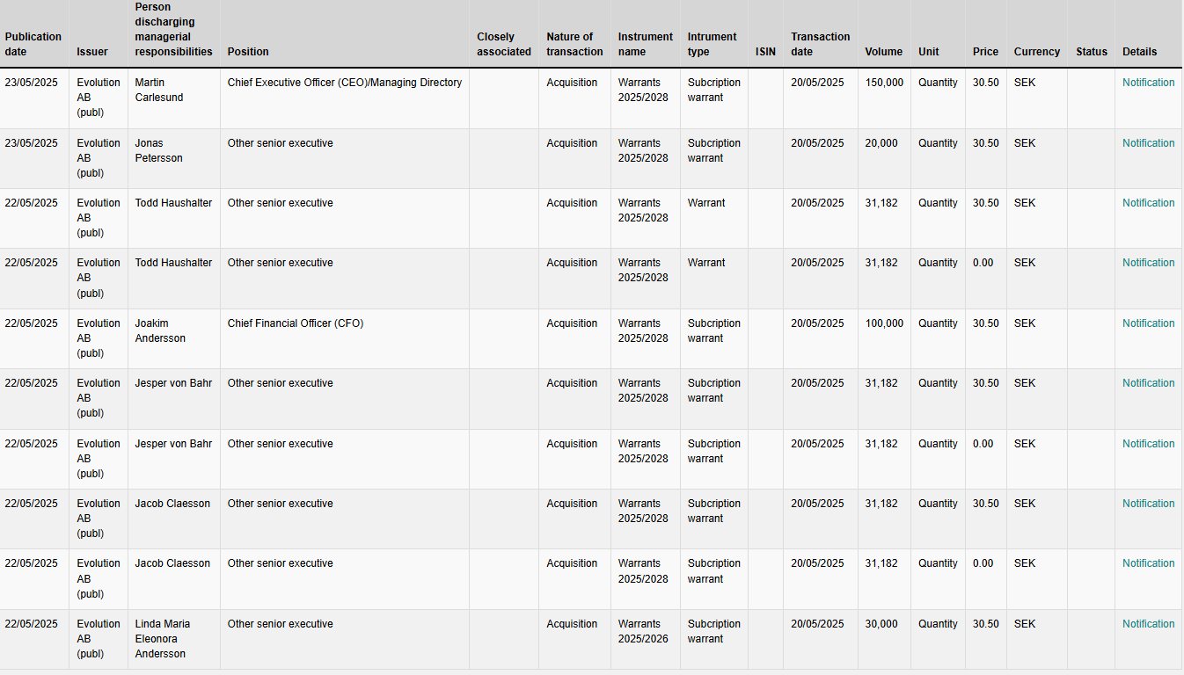Click Joakim Andersson's Acquisition cell
This screenshot has width=1184, height=675.
[572, 323]
